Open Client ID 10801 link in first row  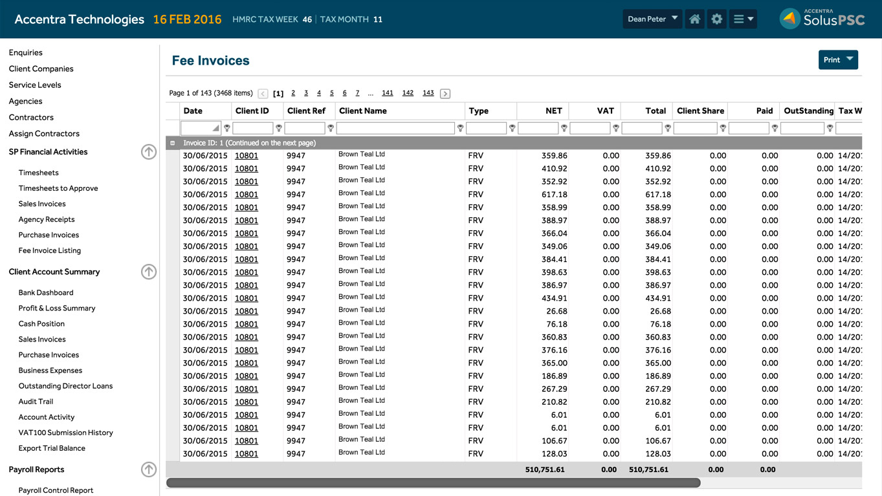click(246, 156)
